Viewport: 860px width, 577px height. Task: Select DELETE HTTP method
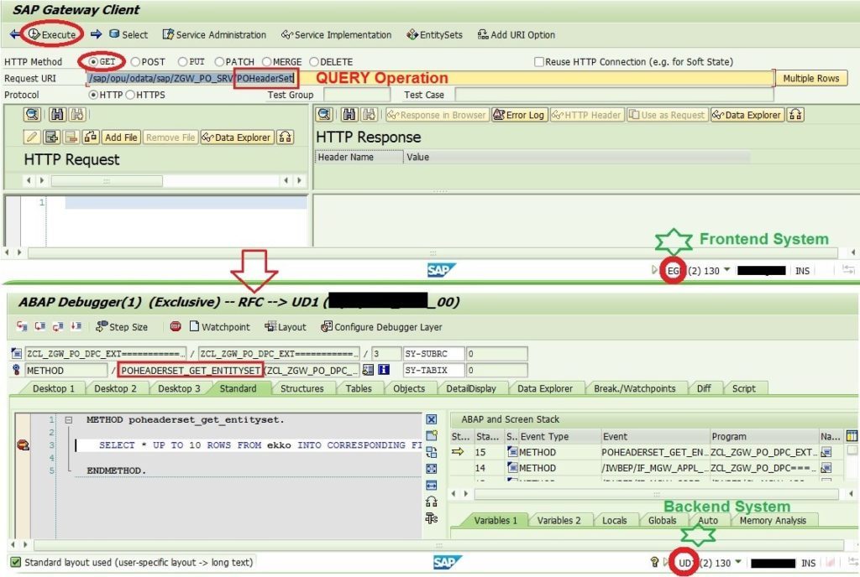(x=314, y=62)
